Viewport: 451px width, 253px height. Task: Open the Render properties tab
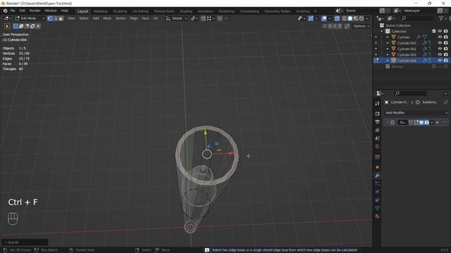(x=378, y=114)
